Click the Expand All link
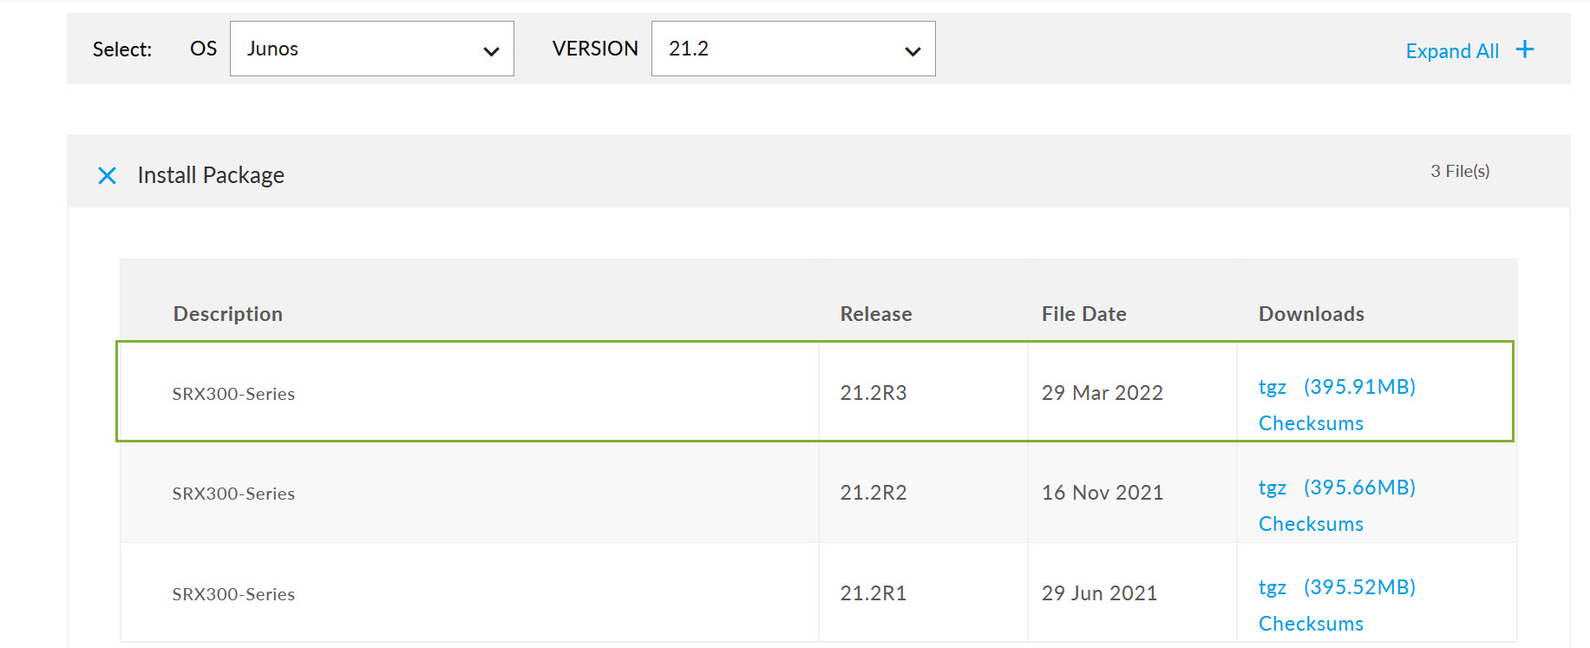This screenshot has height=648, width=1590. 1451,51
